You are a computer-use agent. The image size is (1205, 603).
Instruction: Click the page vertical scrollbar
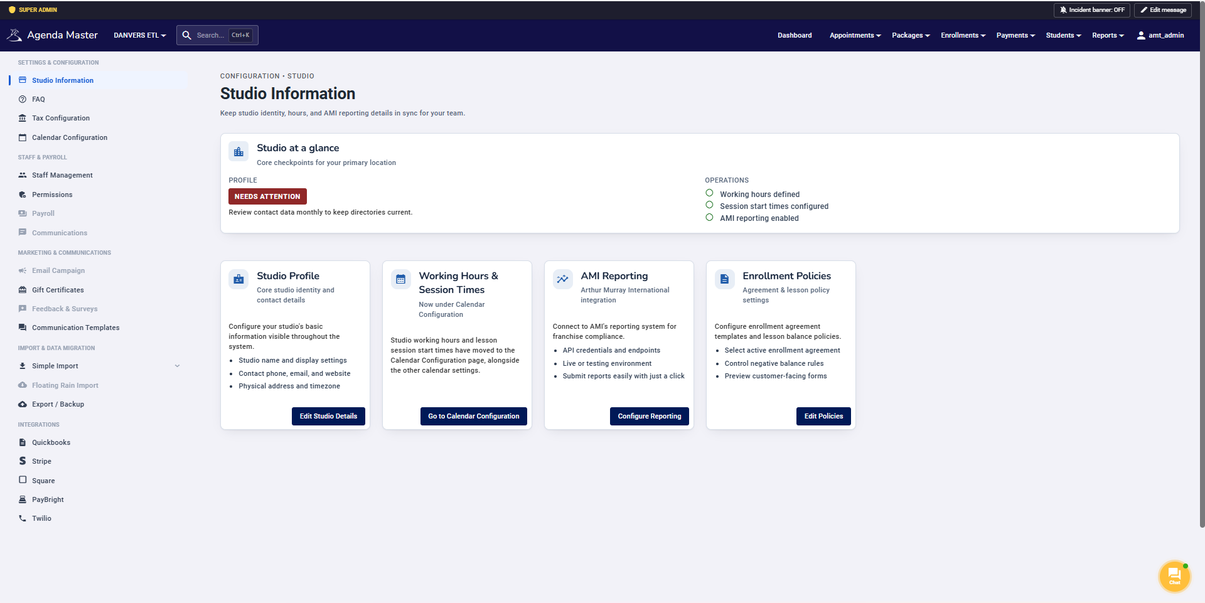click(x=1202, y=264)
